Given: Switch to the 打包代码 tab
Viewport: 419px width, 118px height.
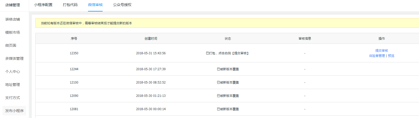Looking at the screenshot, I should pos(70,5).
